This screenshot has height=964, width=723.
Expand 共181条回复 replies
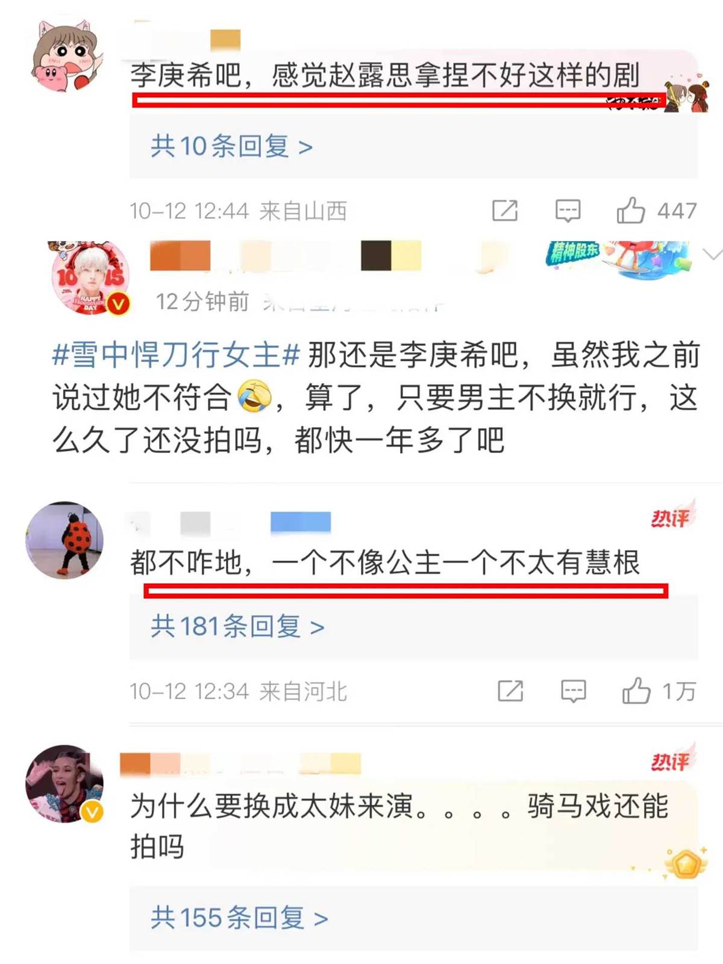click(x=237, y=627)
